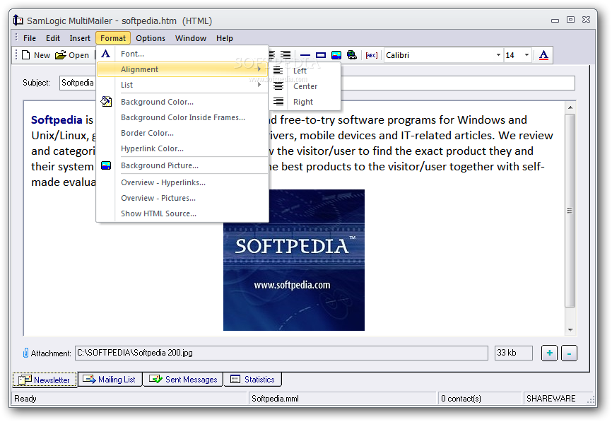612x422 pixels.
Task: Open Overview - Pictures...
Action: (x=182, y=198)
